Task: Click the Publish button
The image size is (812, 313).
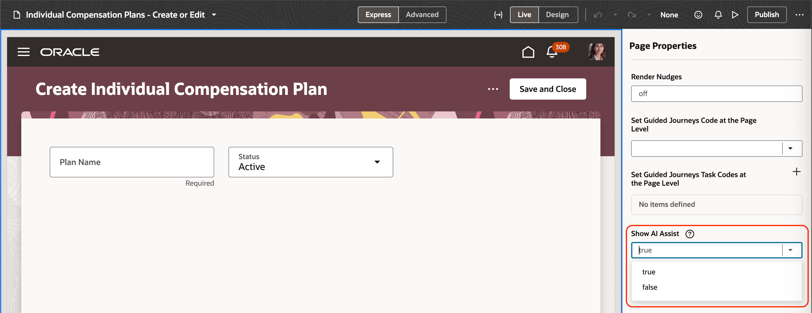Action: [x=767, y=15]
